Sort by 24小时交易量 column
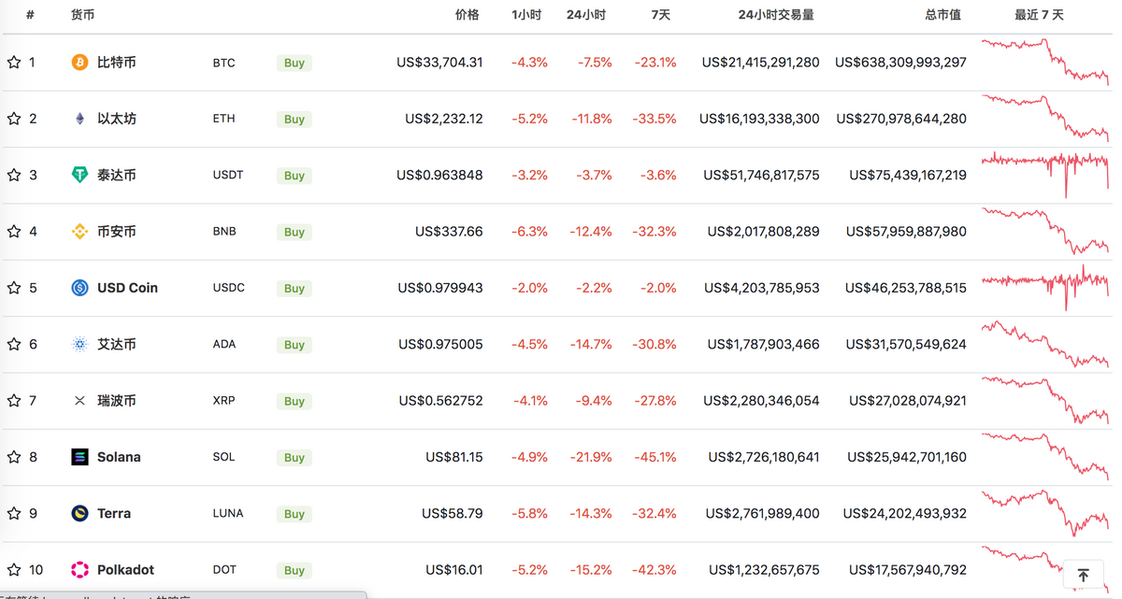 tap(773, 15)
